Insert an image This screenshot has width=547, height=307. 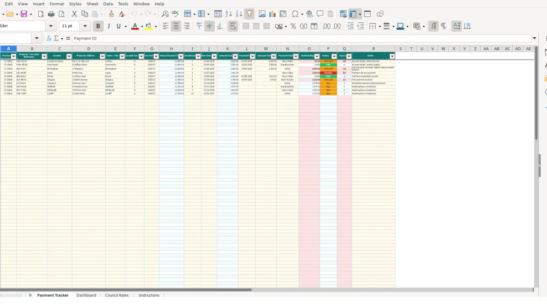click(x=262, y=14)
